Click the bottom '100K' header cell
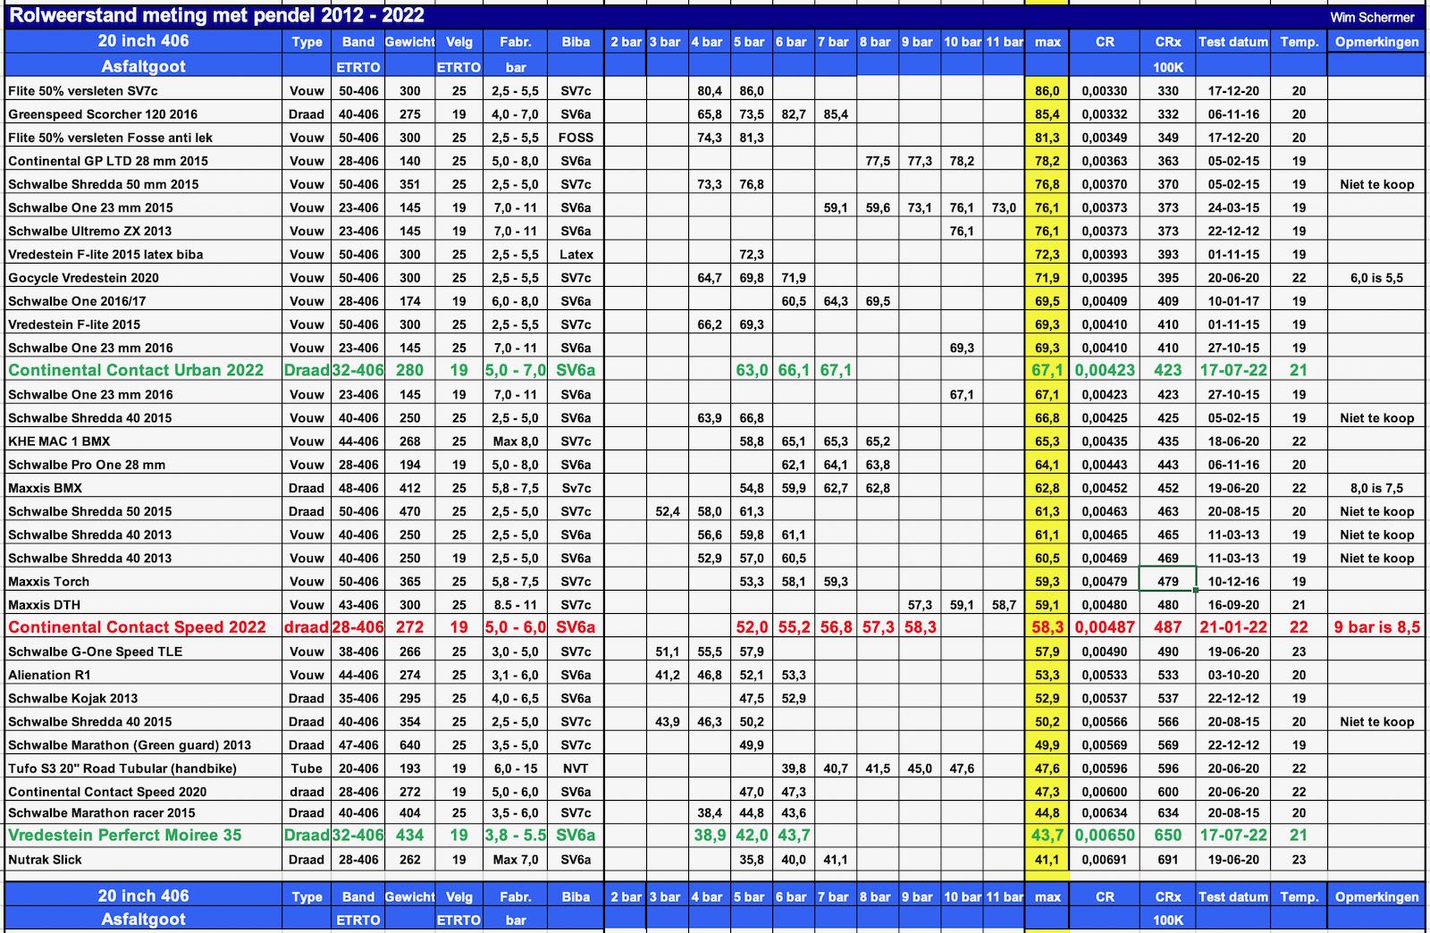The height and width of the screenshot is (933, 1430). click(1167, 920)
